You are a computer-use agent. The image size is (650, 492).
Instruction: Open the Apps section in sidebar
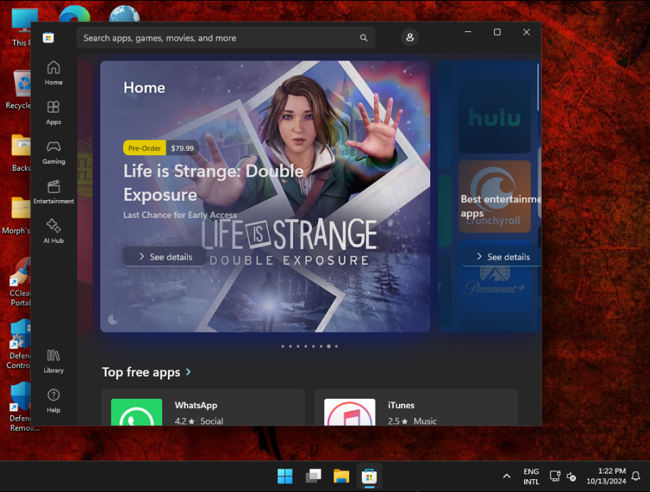tap(53, 112)
